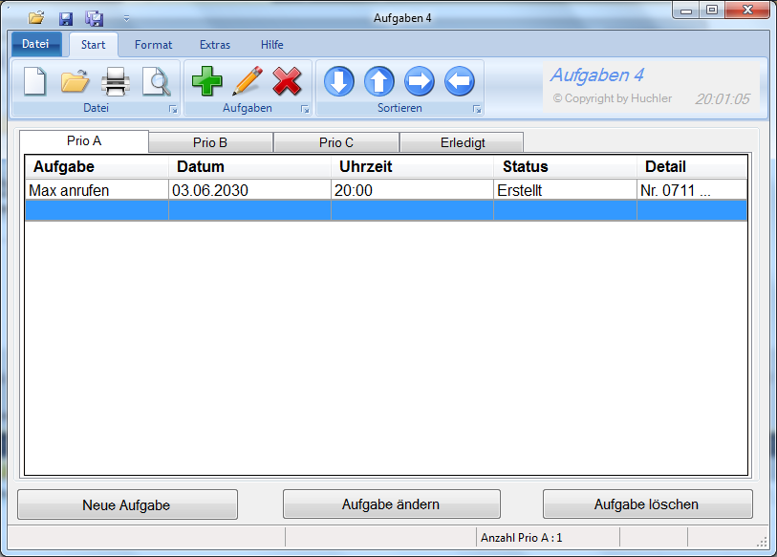
Task: Expand the Datei group dialog launcher
Action: tap(173, 109)
